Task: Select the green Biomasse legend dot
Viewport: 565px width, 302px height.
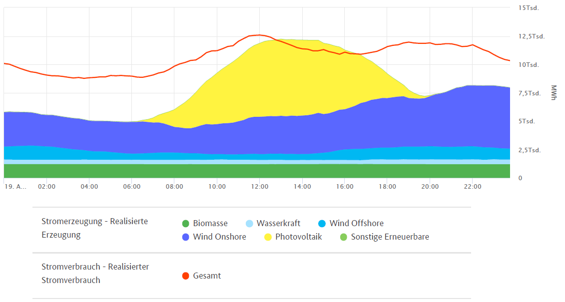Action: (x=186, y=223)
